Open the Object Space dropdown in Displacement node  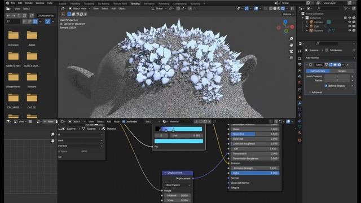click(x=178, y=185)
